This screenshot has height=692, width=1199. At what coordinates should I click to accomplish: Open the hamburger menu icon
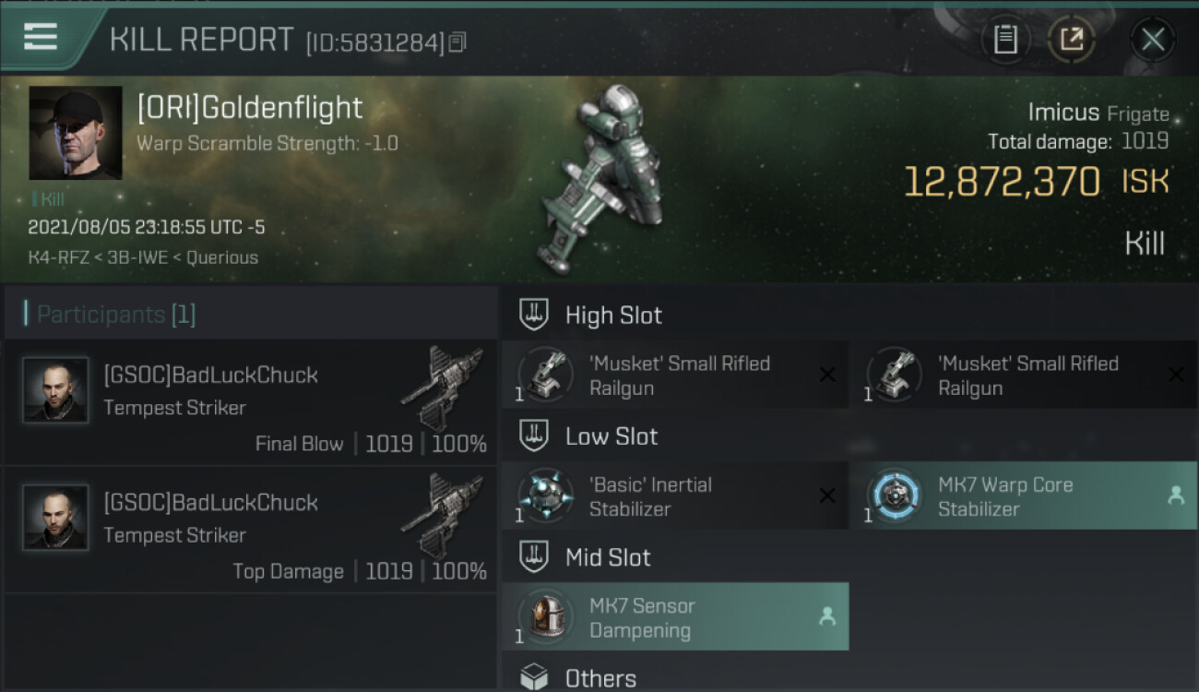point(40,36)
